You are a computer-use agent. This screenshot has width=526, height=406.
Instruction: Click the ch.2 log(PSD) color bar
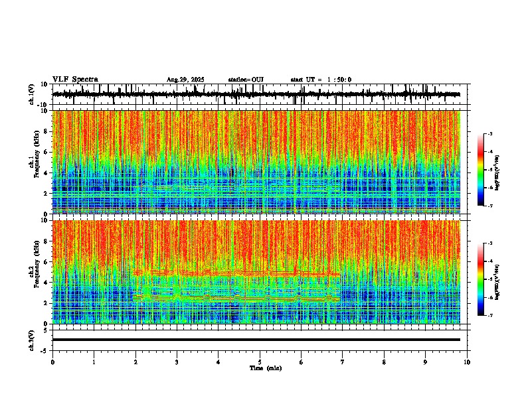481,279
